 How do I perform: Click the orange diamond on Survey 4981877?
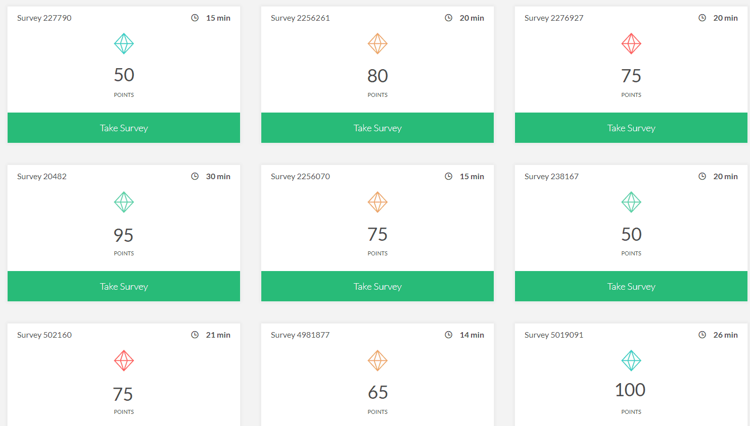pyautogui.click(x=378, y=360)
